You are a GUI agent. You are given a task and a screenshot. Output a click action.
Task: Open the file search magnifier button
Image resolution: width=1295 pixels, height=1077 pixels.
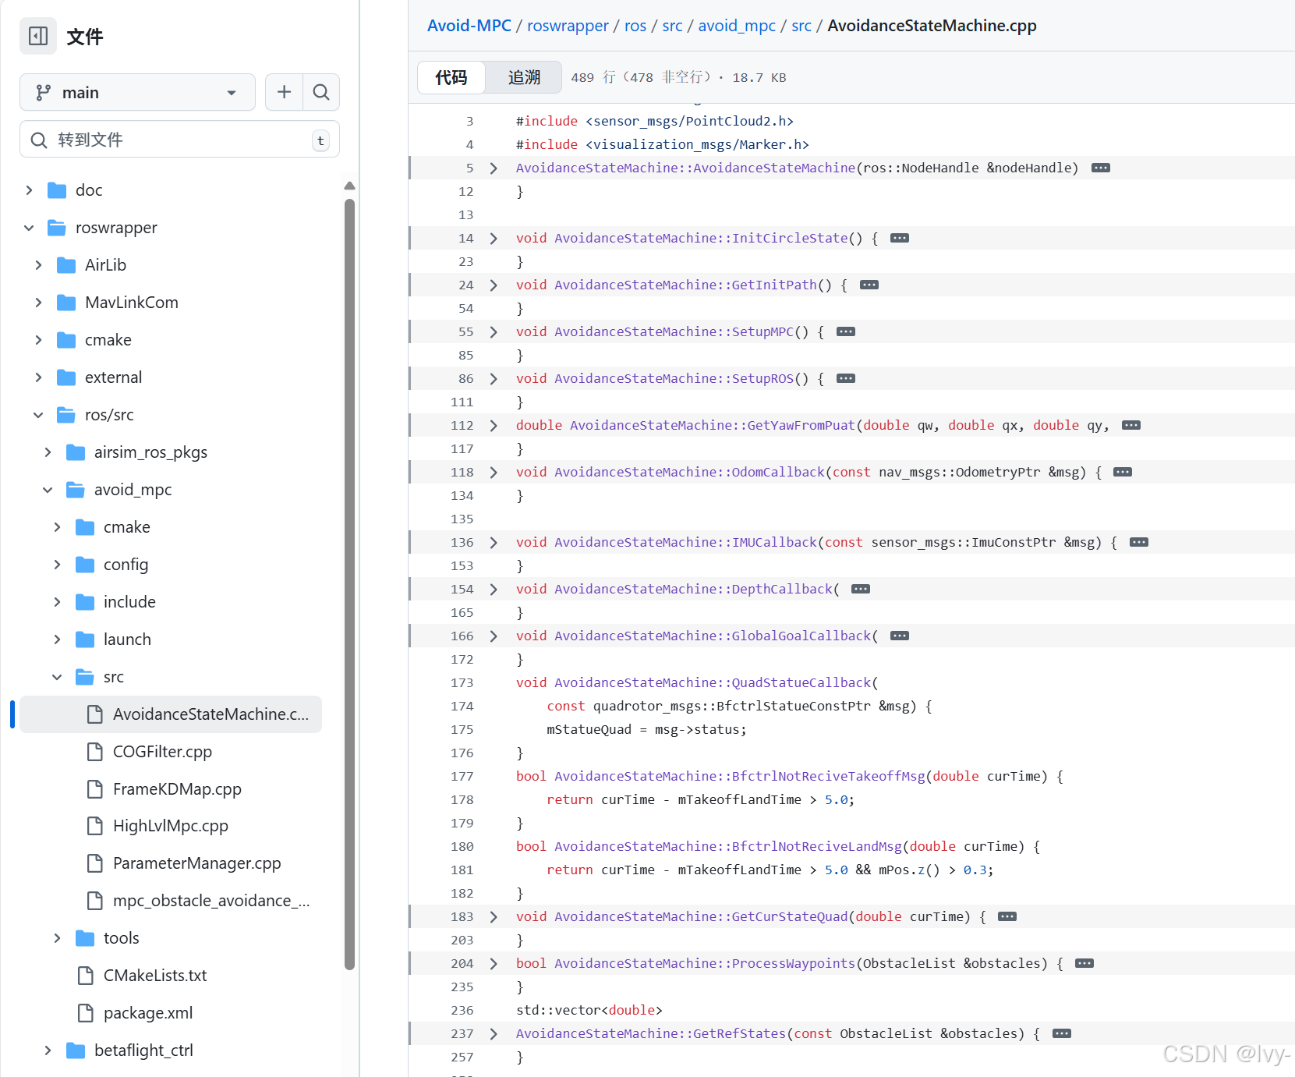tap(320, 92)
